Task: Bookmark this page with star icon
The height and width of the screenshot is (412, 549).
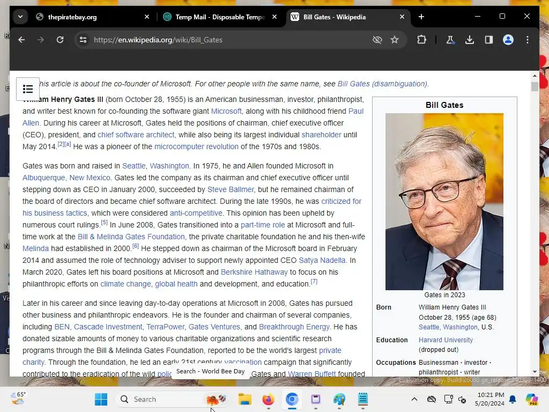Action: click(395, 40)
